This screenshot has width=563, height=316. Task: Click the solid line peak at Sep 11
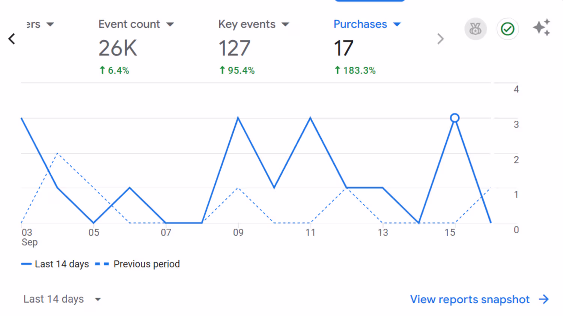pos(310,118)
